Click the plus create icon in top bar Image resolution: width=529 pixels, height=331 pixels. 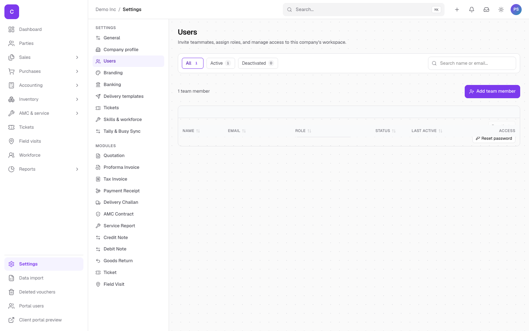pyautogui.click(x=457, y=10)
